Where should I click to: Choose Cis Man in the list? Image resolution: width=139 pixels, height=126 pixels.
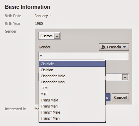72,70
